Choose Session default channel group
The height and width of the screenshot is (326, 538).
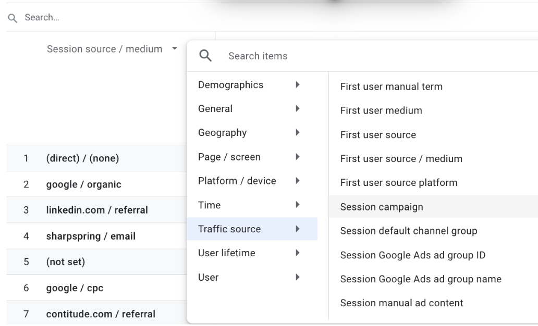tap(409, 231)
